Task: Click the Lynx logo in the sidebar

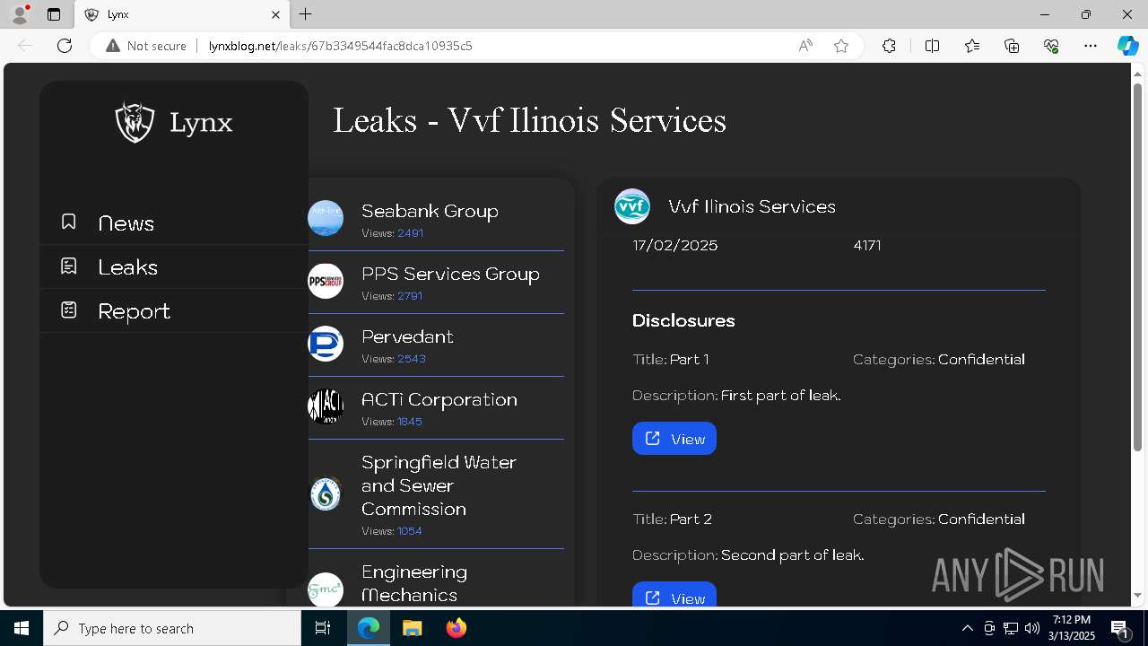Action: coord(174,123)
